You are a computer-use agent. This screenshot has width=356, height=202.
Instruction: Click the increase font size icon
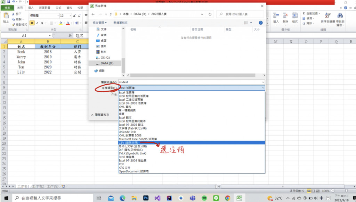(74, 16)
